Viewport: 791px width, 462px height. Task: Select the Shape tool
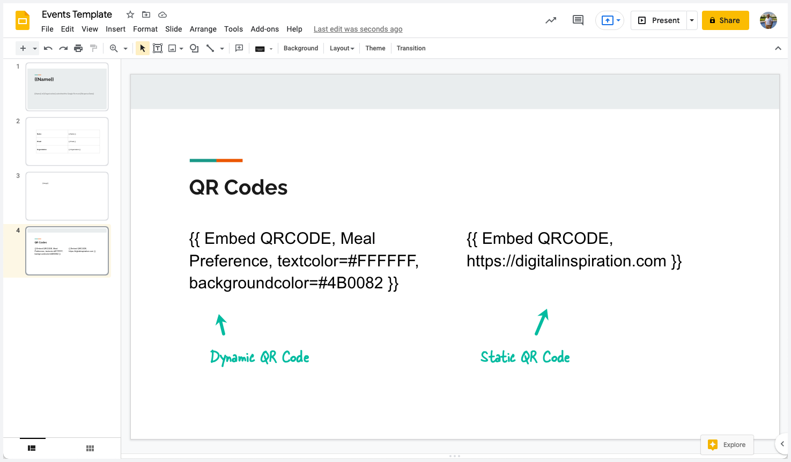(x=193, y=48)
